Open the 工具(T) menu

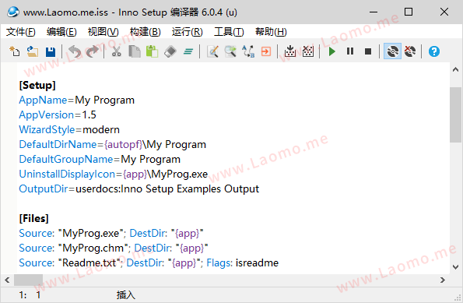229,32
